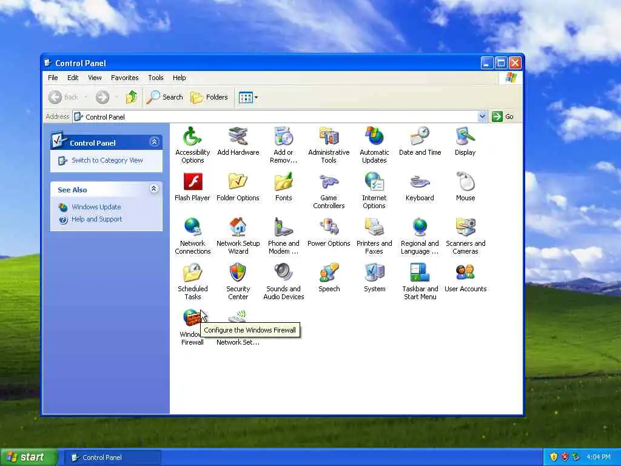Select the Windows Firewall icon
This screenshot has width=621, height=466.
192,318
